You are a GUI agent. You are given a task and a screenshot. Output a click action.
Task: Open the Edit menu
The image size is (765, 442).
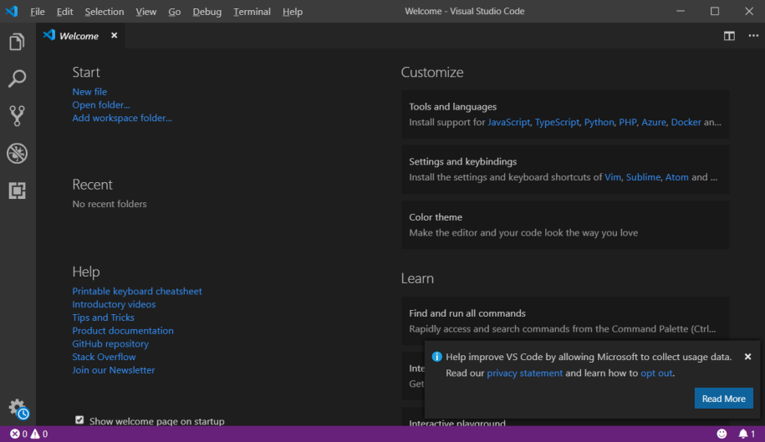pos(64,12)
